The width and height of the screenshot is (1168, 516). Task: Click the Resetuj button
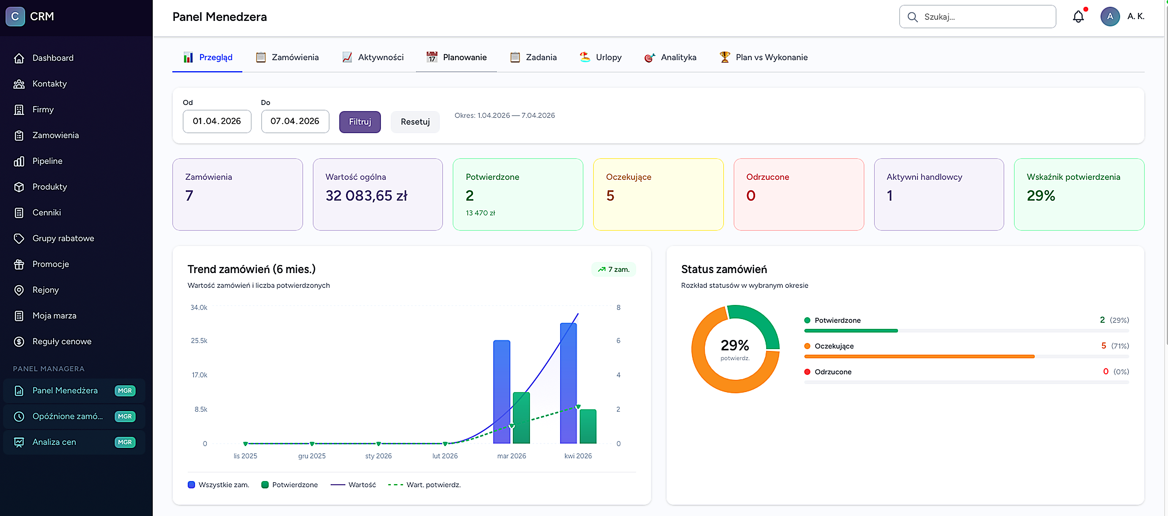pos(415,122)
